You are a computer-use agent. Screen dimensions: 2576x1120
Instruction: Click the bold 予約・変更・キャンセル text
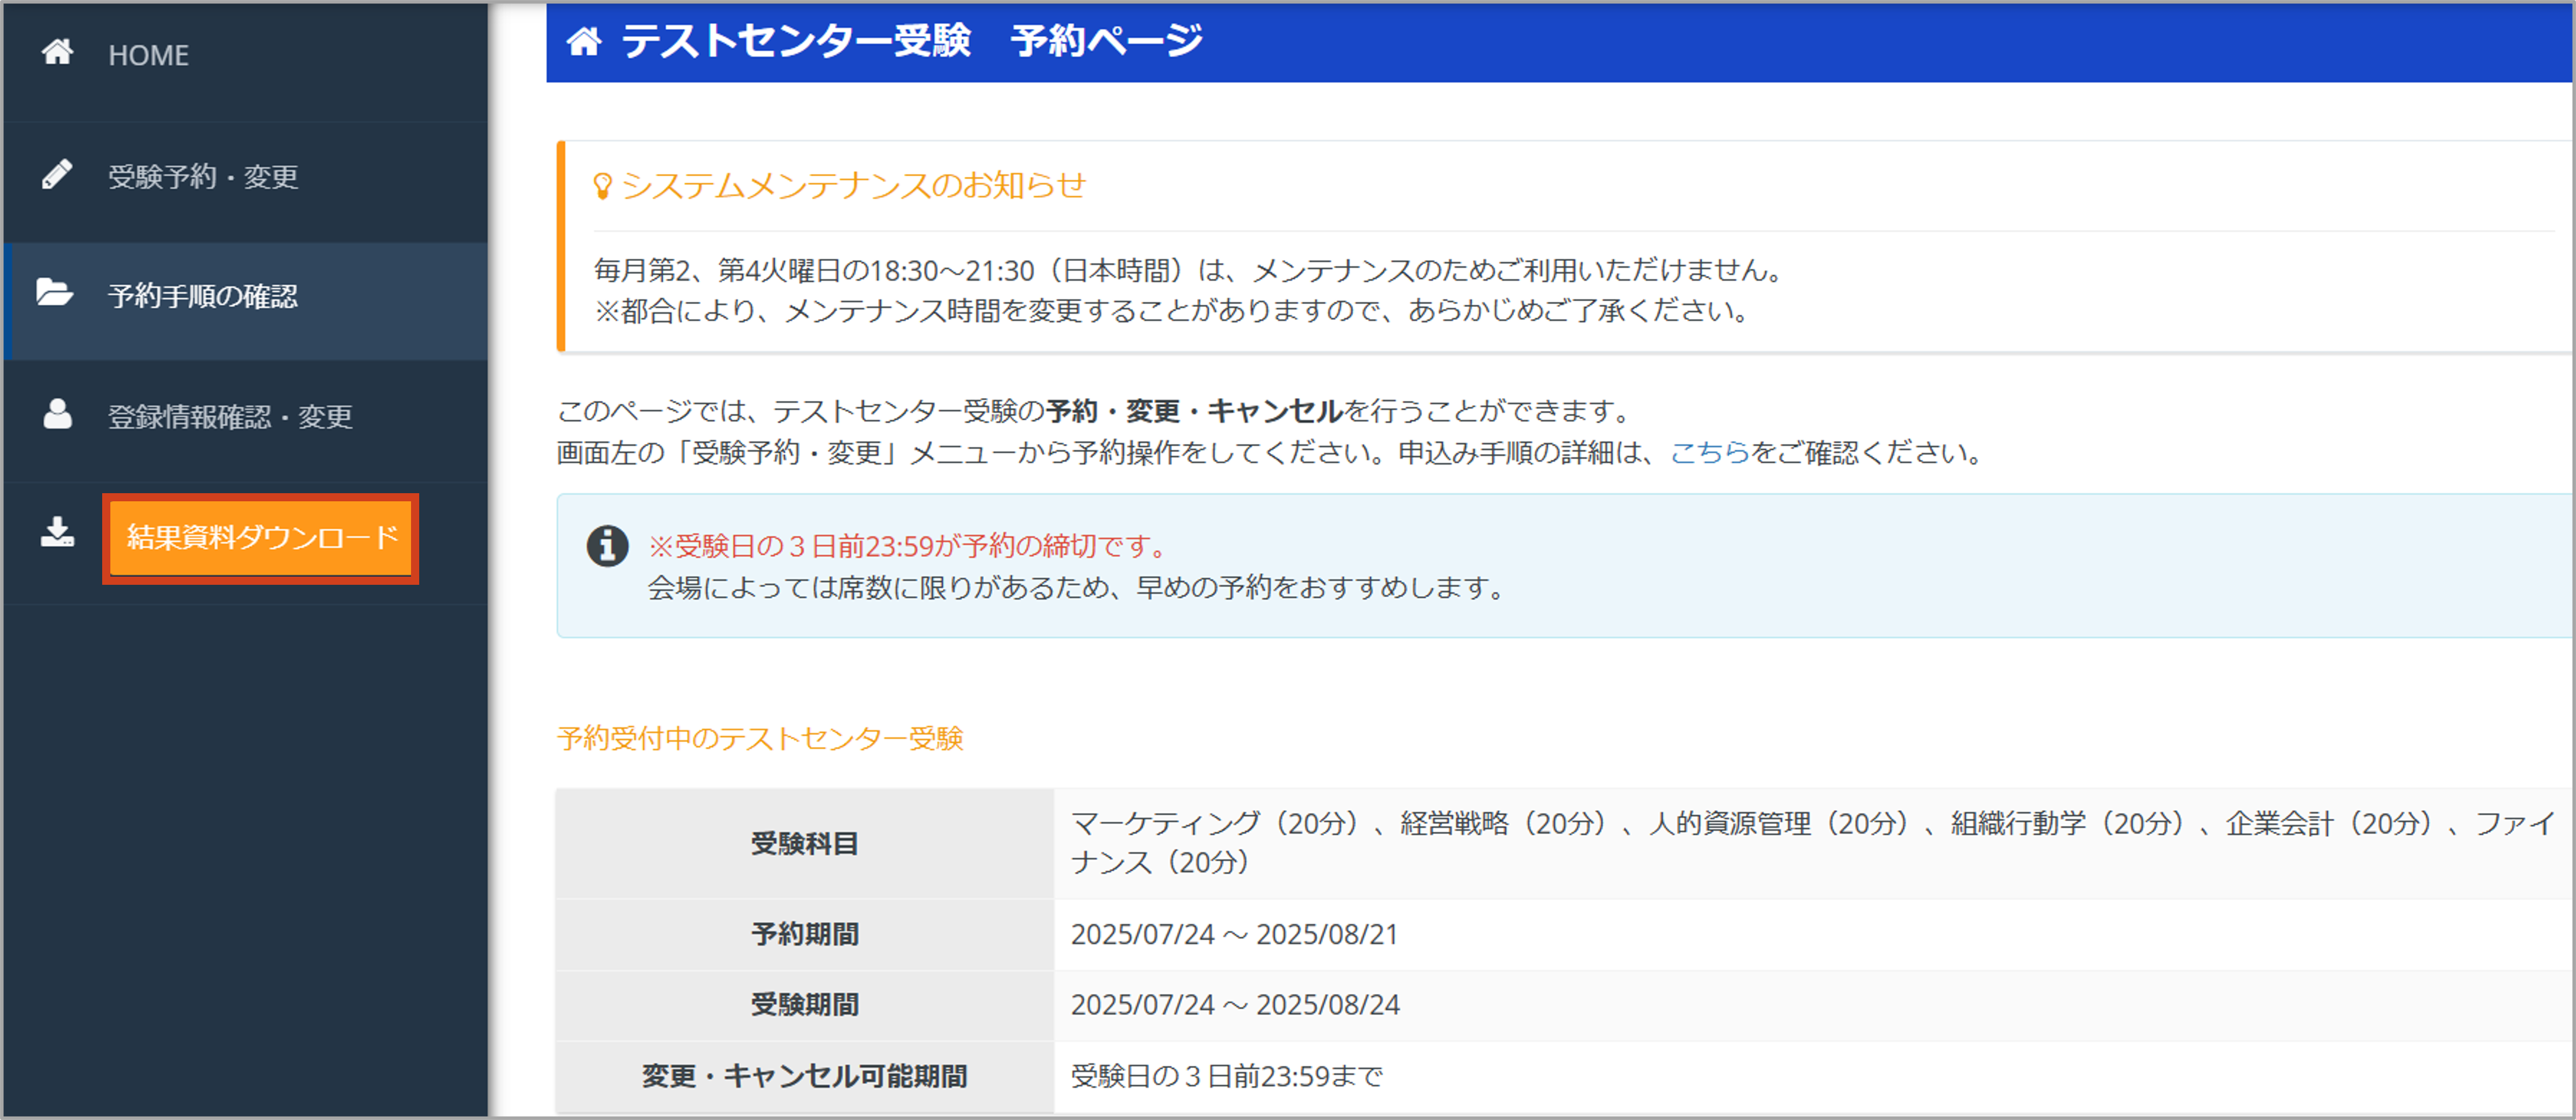click(1194, 411)
